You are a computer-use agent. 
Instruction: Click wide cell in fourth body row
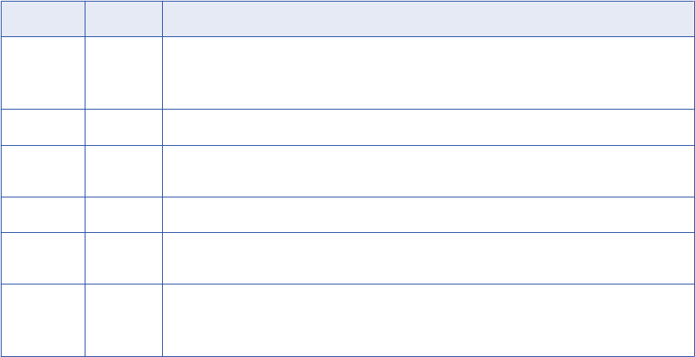point(428,214)
